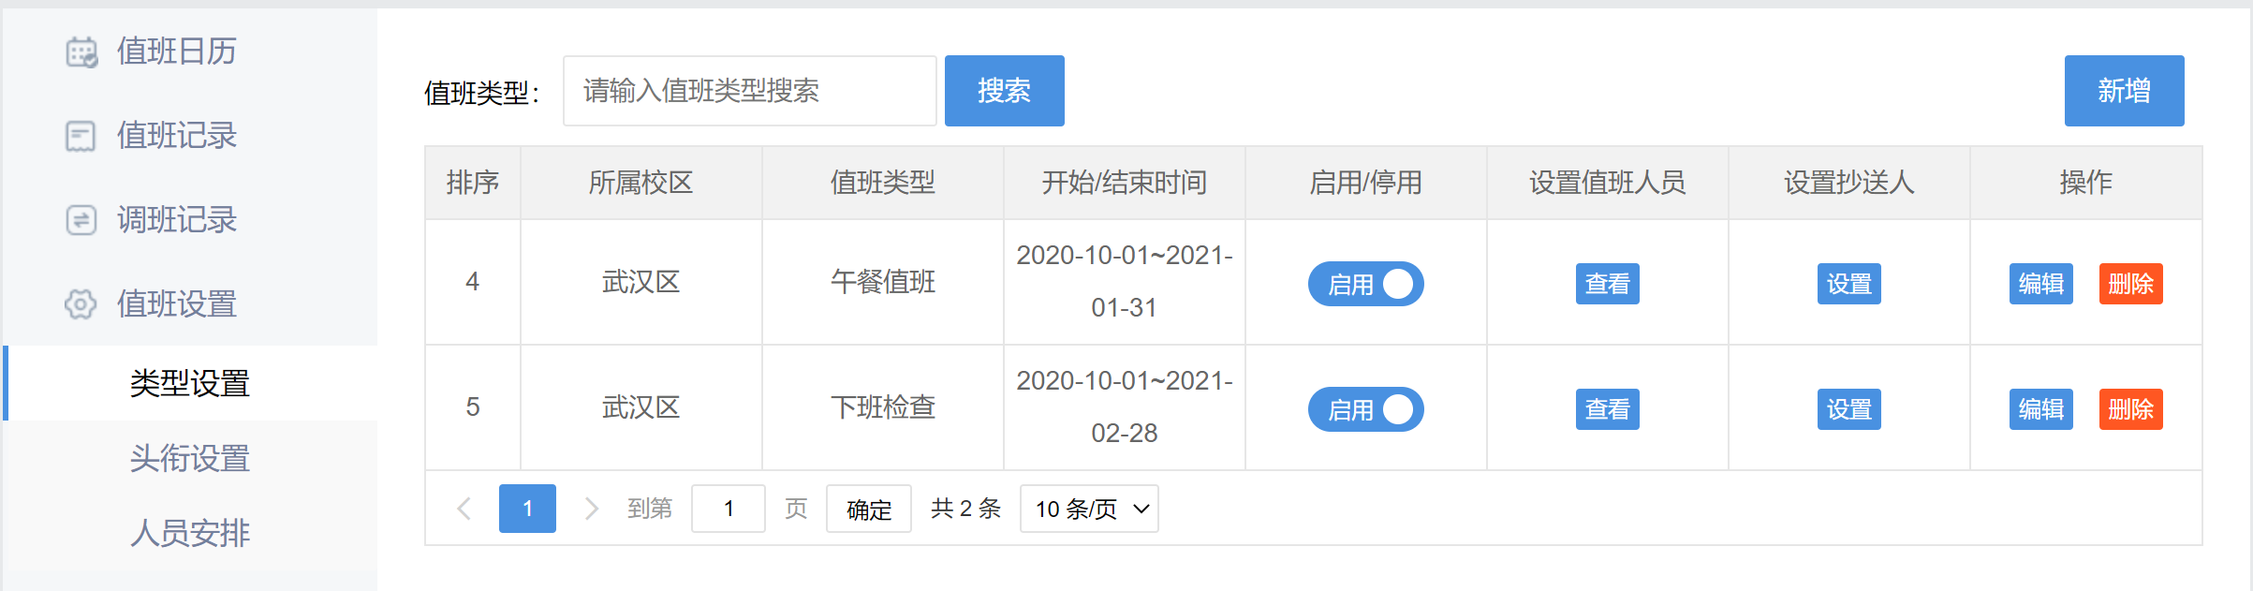Image resolution: width=2253 pixels, height=591 pixels.
Task: Open 人员安排 submenu item
Action: (x=190, y=533)
